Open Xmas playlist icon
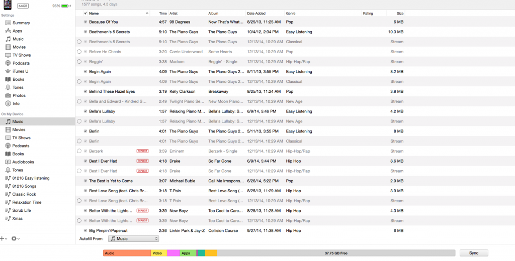This screenshot has width=515, height=261. coord(8,219)
